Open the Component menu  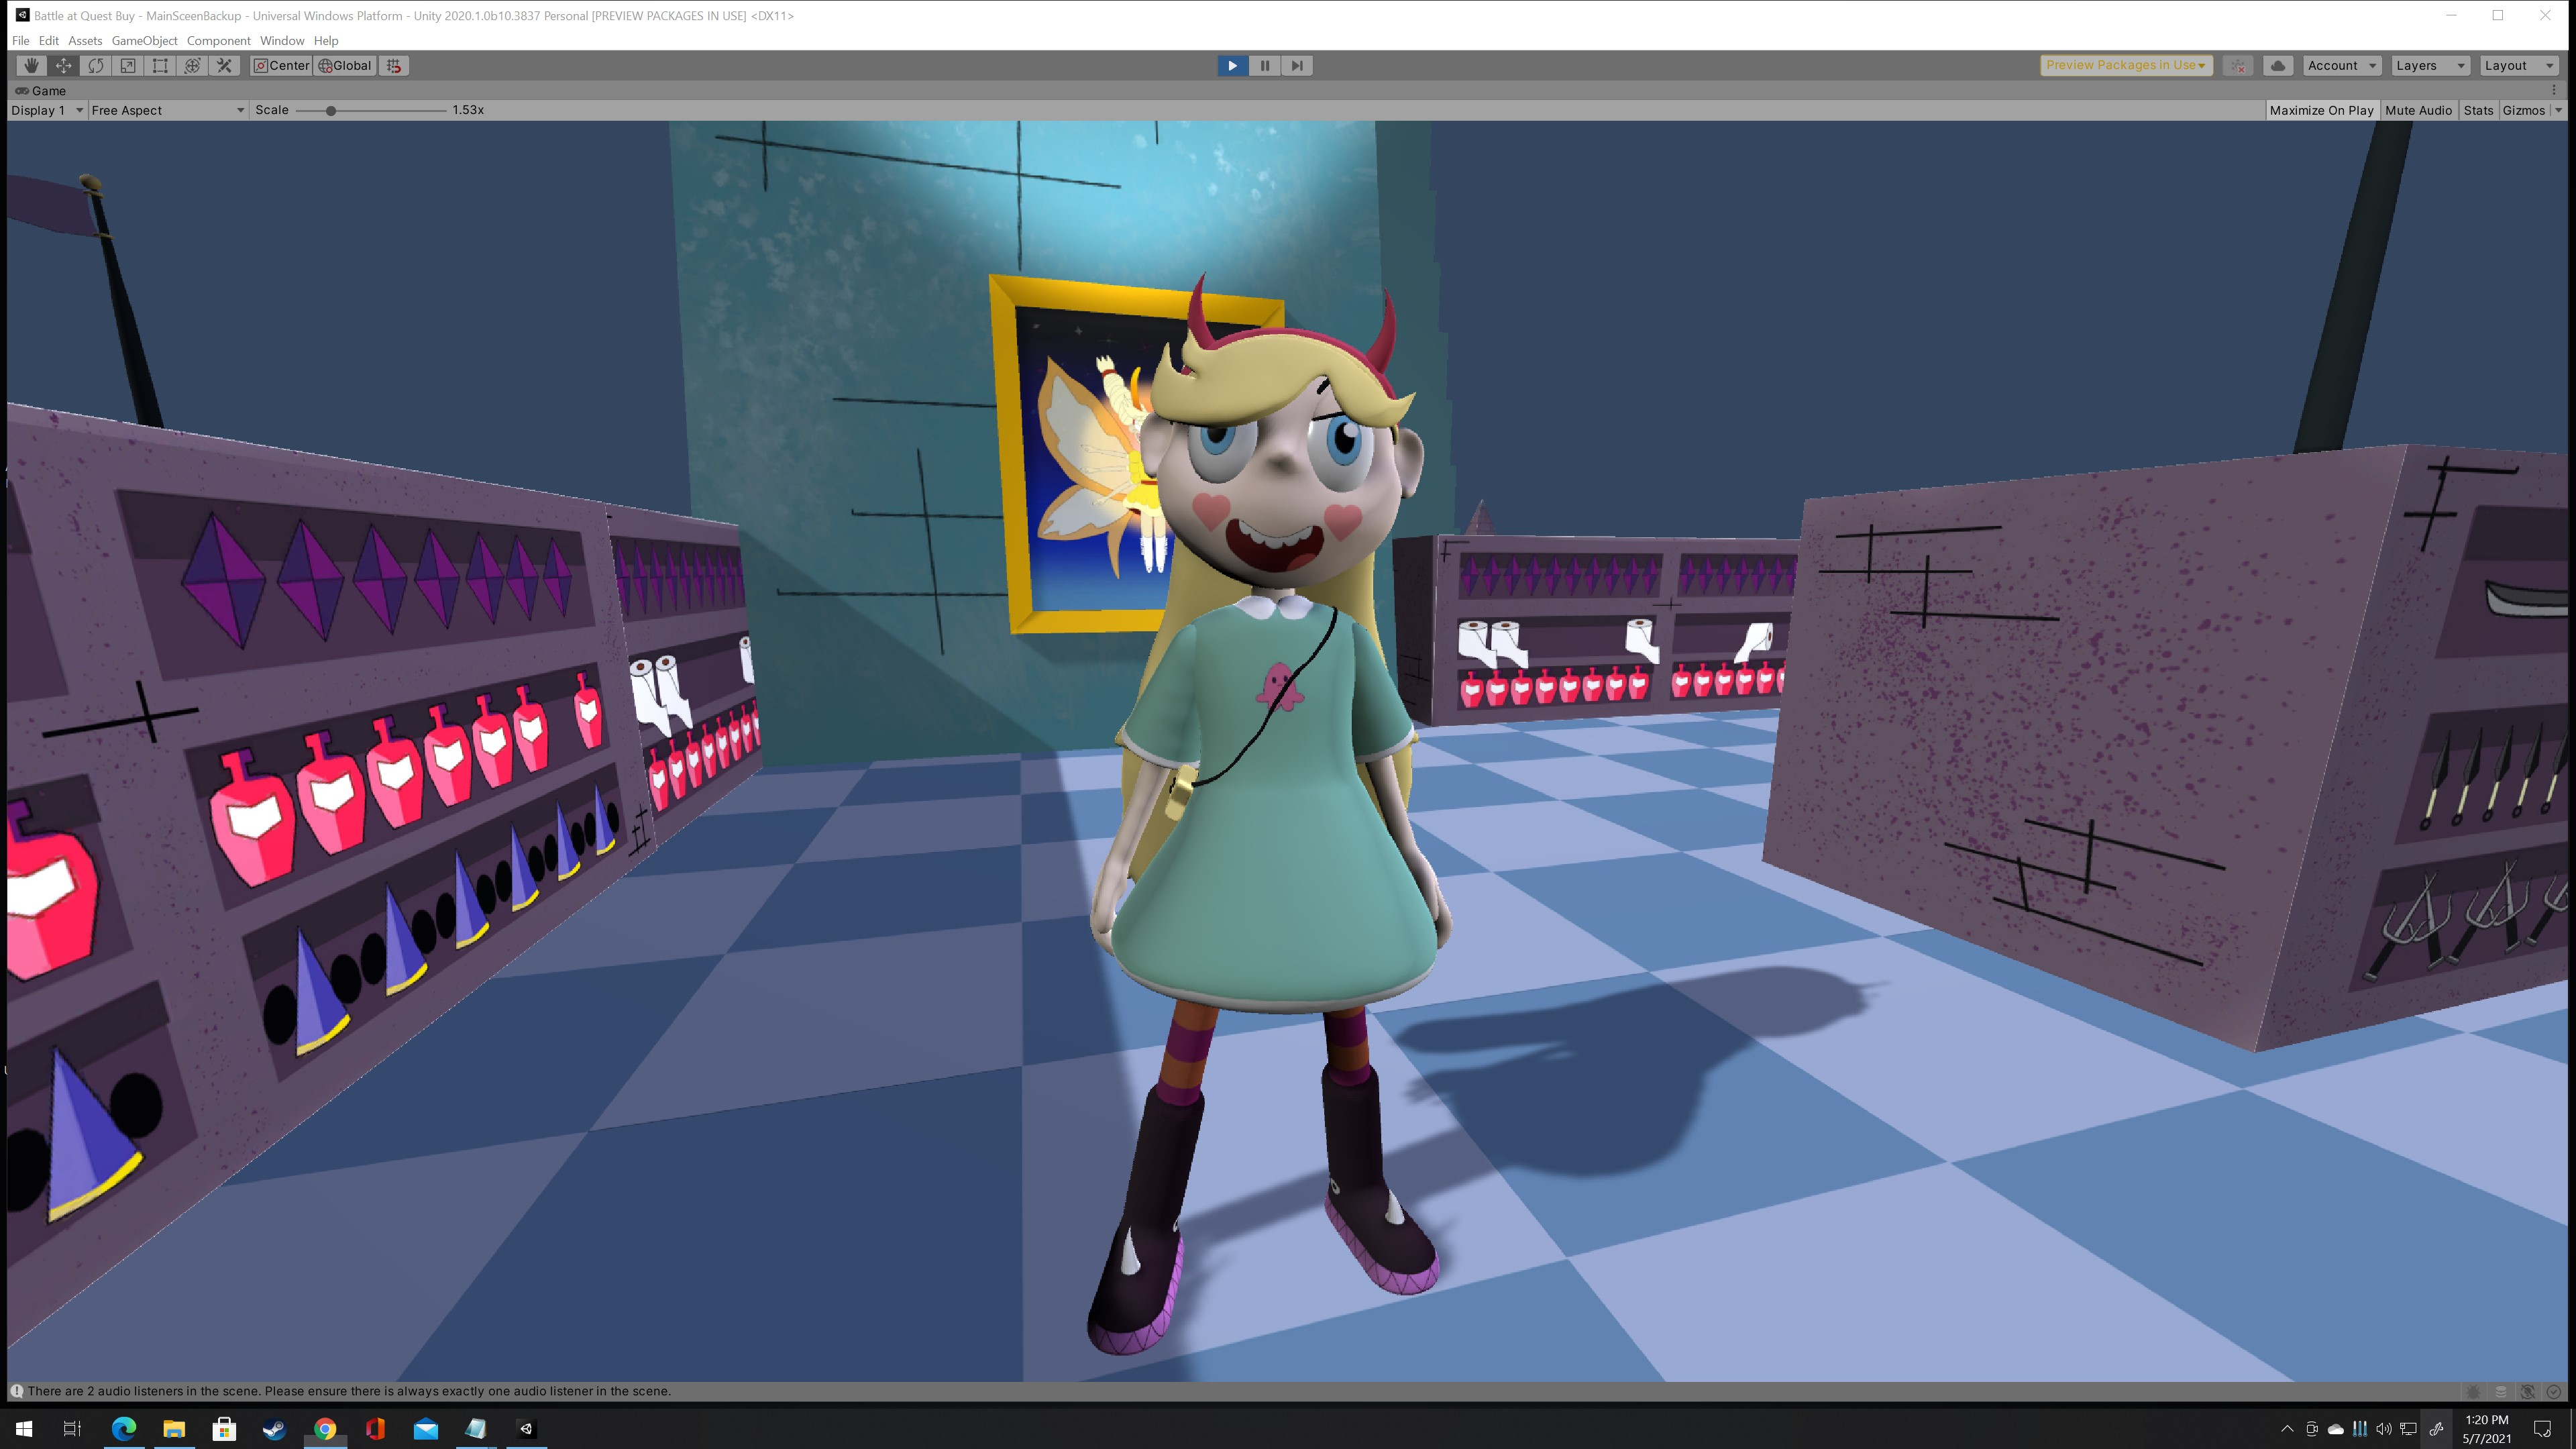click(x=218, y=40)
